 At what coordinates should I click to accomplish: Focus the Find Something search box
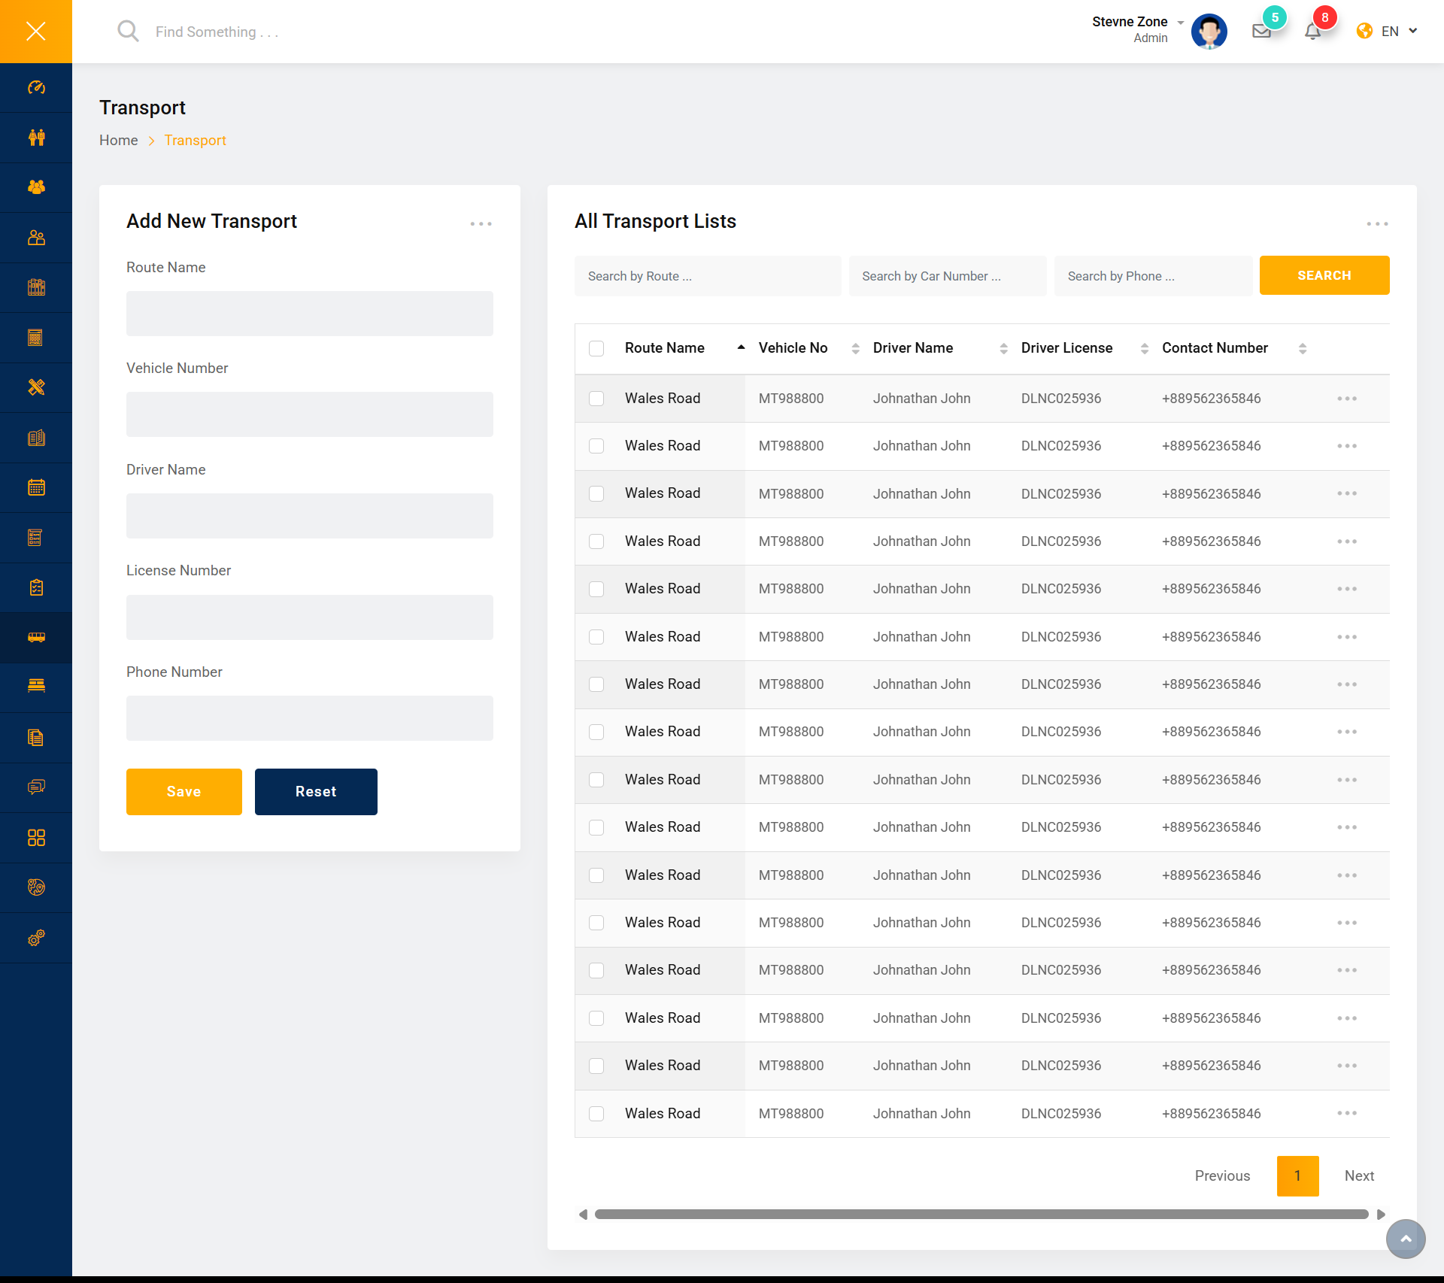coord(217,32)
